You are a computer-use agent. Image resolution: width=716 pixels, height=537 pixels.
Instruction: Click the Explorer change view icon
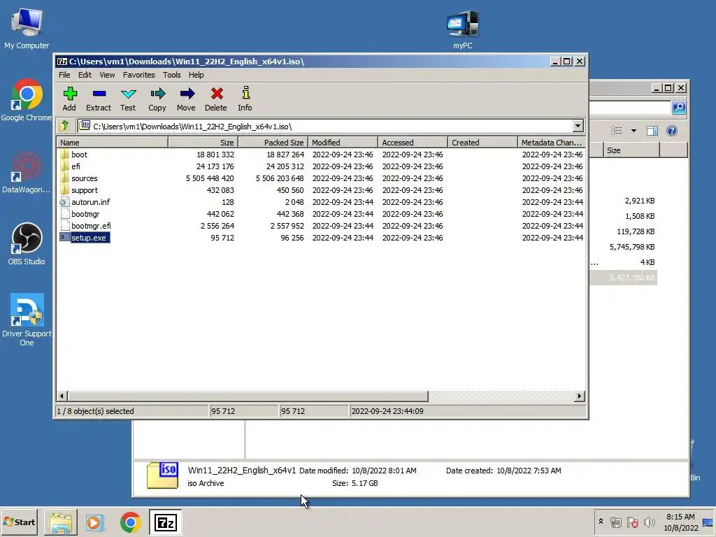point(617,131)
